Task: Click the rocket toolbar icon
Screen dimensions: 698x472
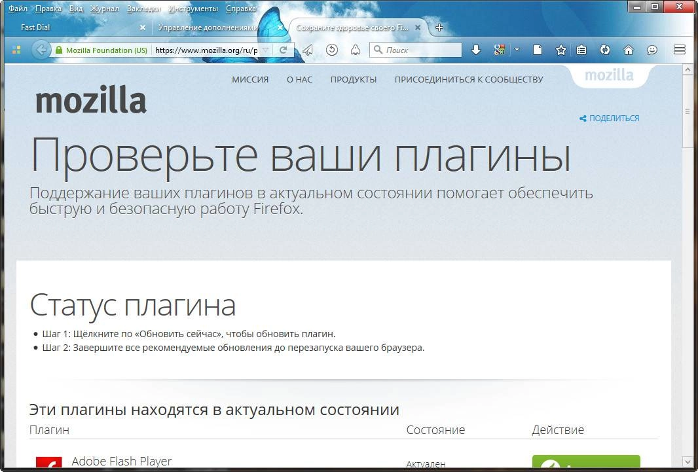Action: (356, 50)
